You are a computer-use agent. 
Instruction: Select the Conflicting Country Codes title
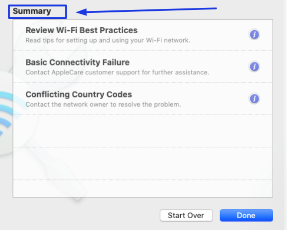click(x=79, y=95)
